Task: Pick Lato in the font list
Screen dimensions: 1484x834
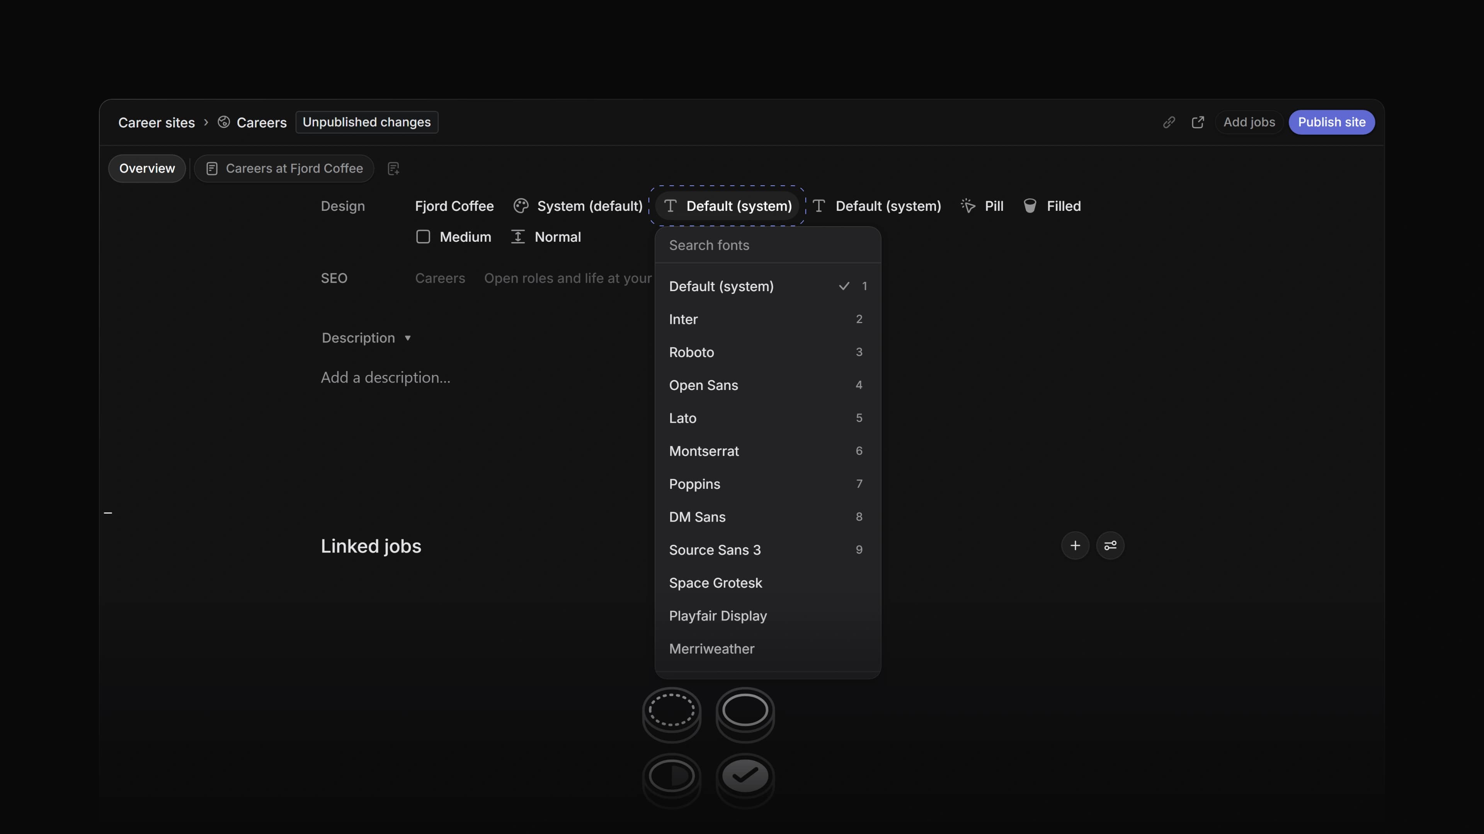Action: (x=768, y=418)
